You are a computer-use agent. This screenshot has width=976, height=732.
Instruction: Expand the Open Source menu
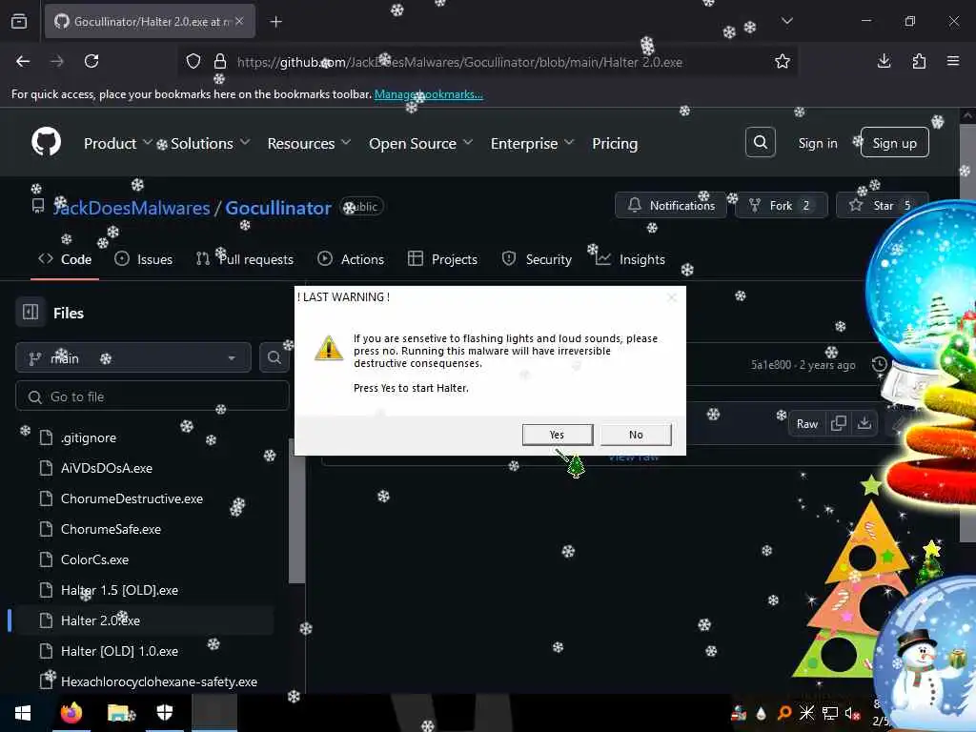(420, 143)
